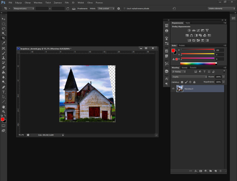237x181 pixels.
Task: Select the Move tool
Action: click(x=3, y=19)
